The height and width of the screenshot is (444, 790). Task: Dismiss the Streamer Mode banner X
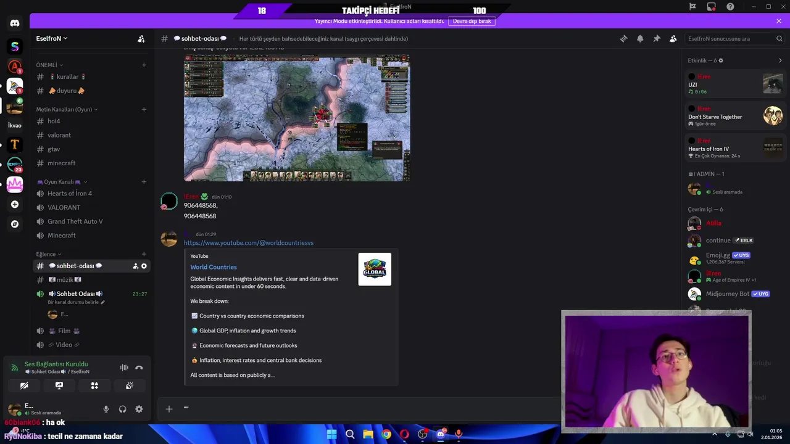(779, 21)
